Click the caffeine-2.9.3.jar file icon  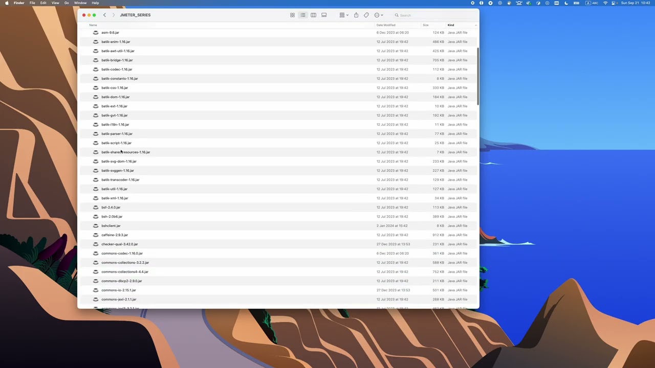point(96,235)
